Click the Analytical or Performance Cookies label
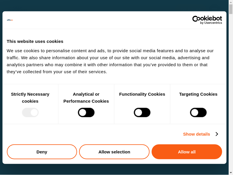 pos(86,98)
